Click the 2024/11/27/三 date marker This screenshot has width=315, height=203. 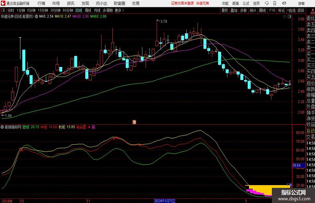pos(165,201)
